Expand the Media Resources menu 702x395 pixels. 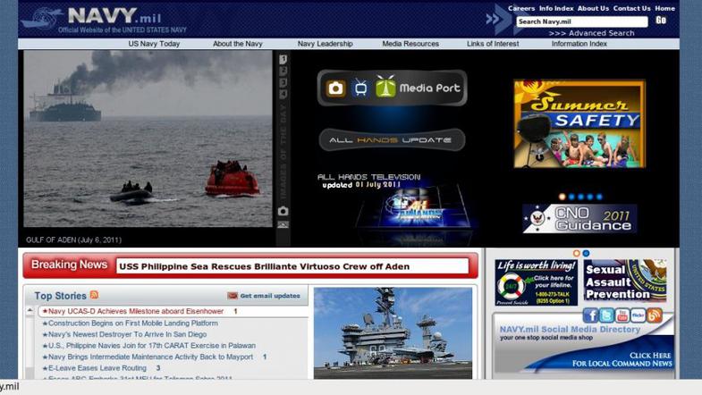[x=410, y=44]
